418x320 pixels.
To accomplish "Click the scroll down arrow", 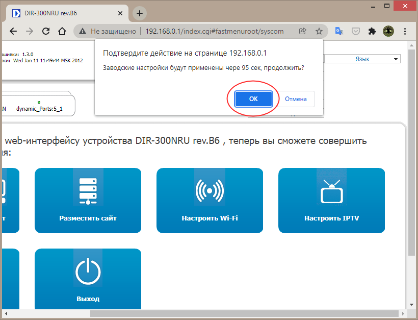I will 411,305.
